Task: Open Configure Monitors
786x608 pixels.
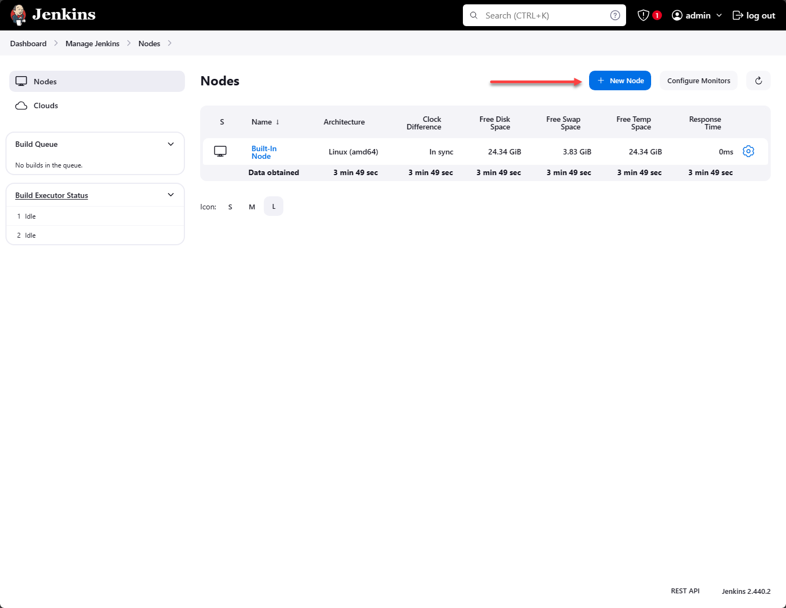Action: (x=699, y=80)
